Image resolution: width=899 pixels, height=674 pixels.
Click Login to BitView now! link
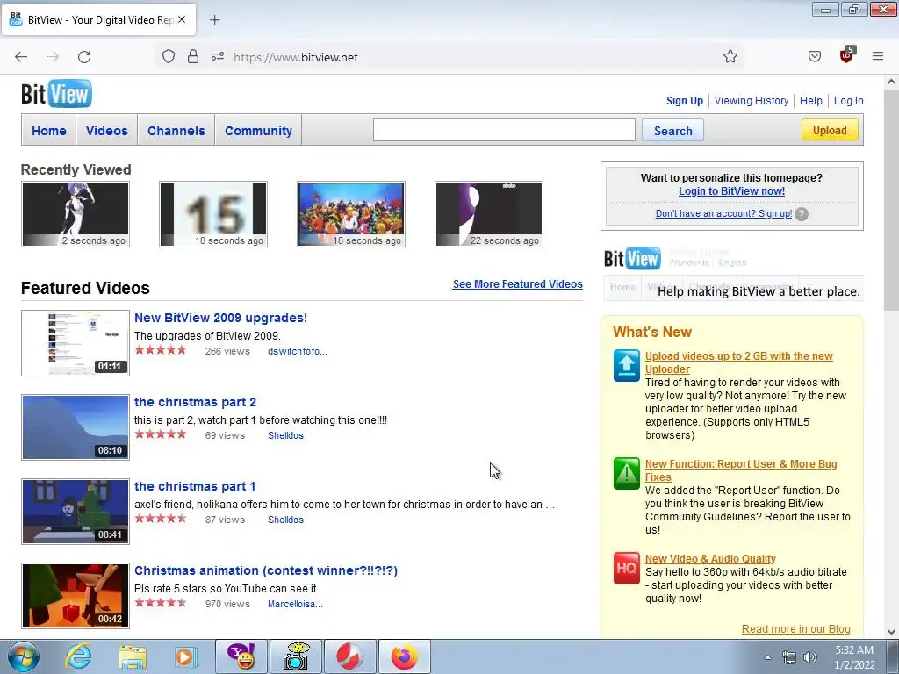point(731,191)
